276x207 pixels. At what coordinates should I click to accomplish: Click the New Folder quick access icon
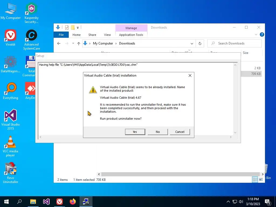click(73, 27)
